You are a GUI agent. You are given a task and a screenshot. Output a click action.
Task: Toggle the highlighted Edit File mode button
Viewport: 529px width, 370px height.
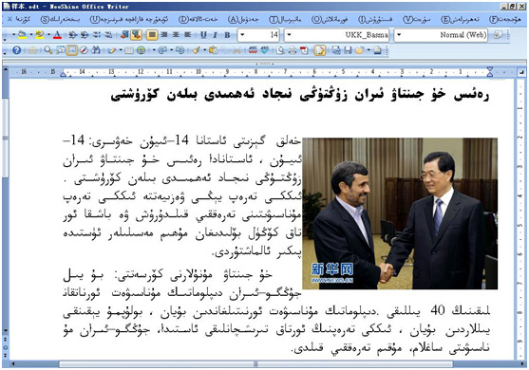(319, 50)
